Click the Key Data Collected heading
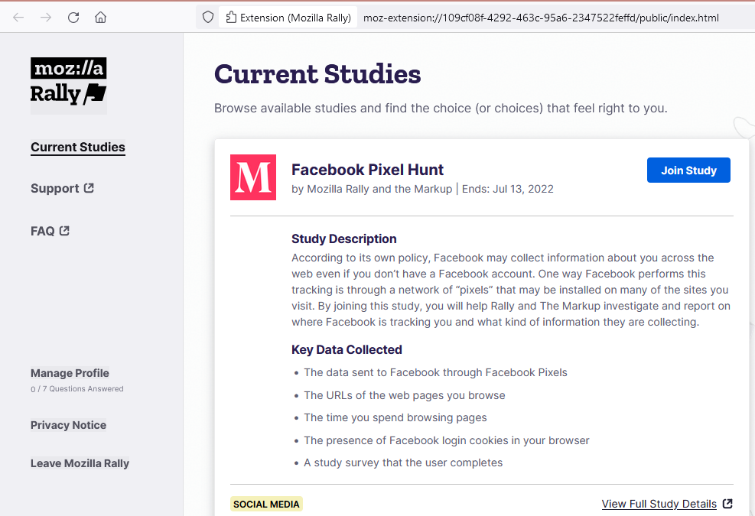755x516 pixels. coord(347,349)
